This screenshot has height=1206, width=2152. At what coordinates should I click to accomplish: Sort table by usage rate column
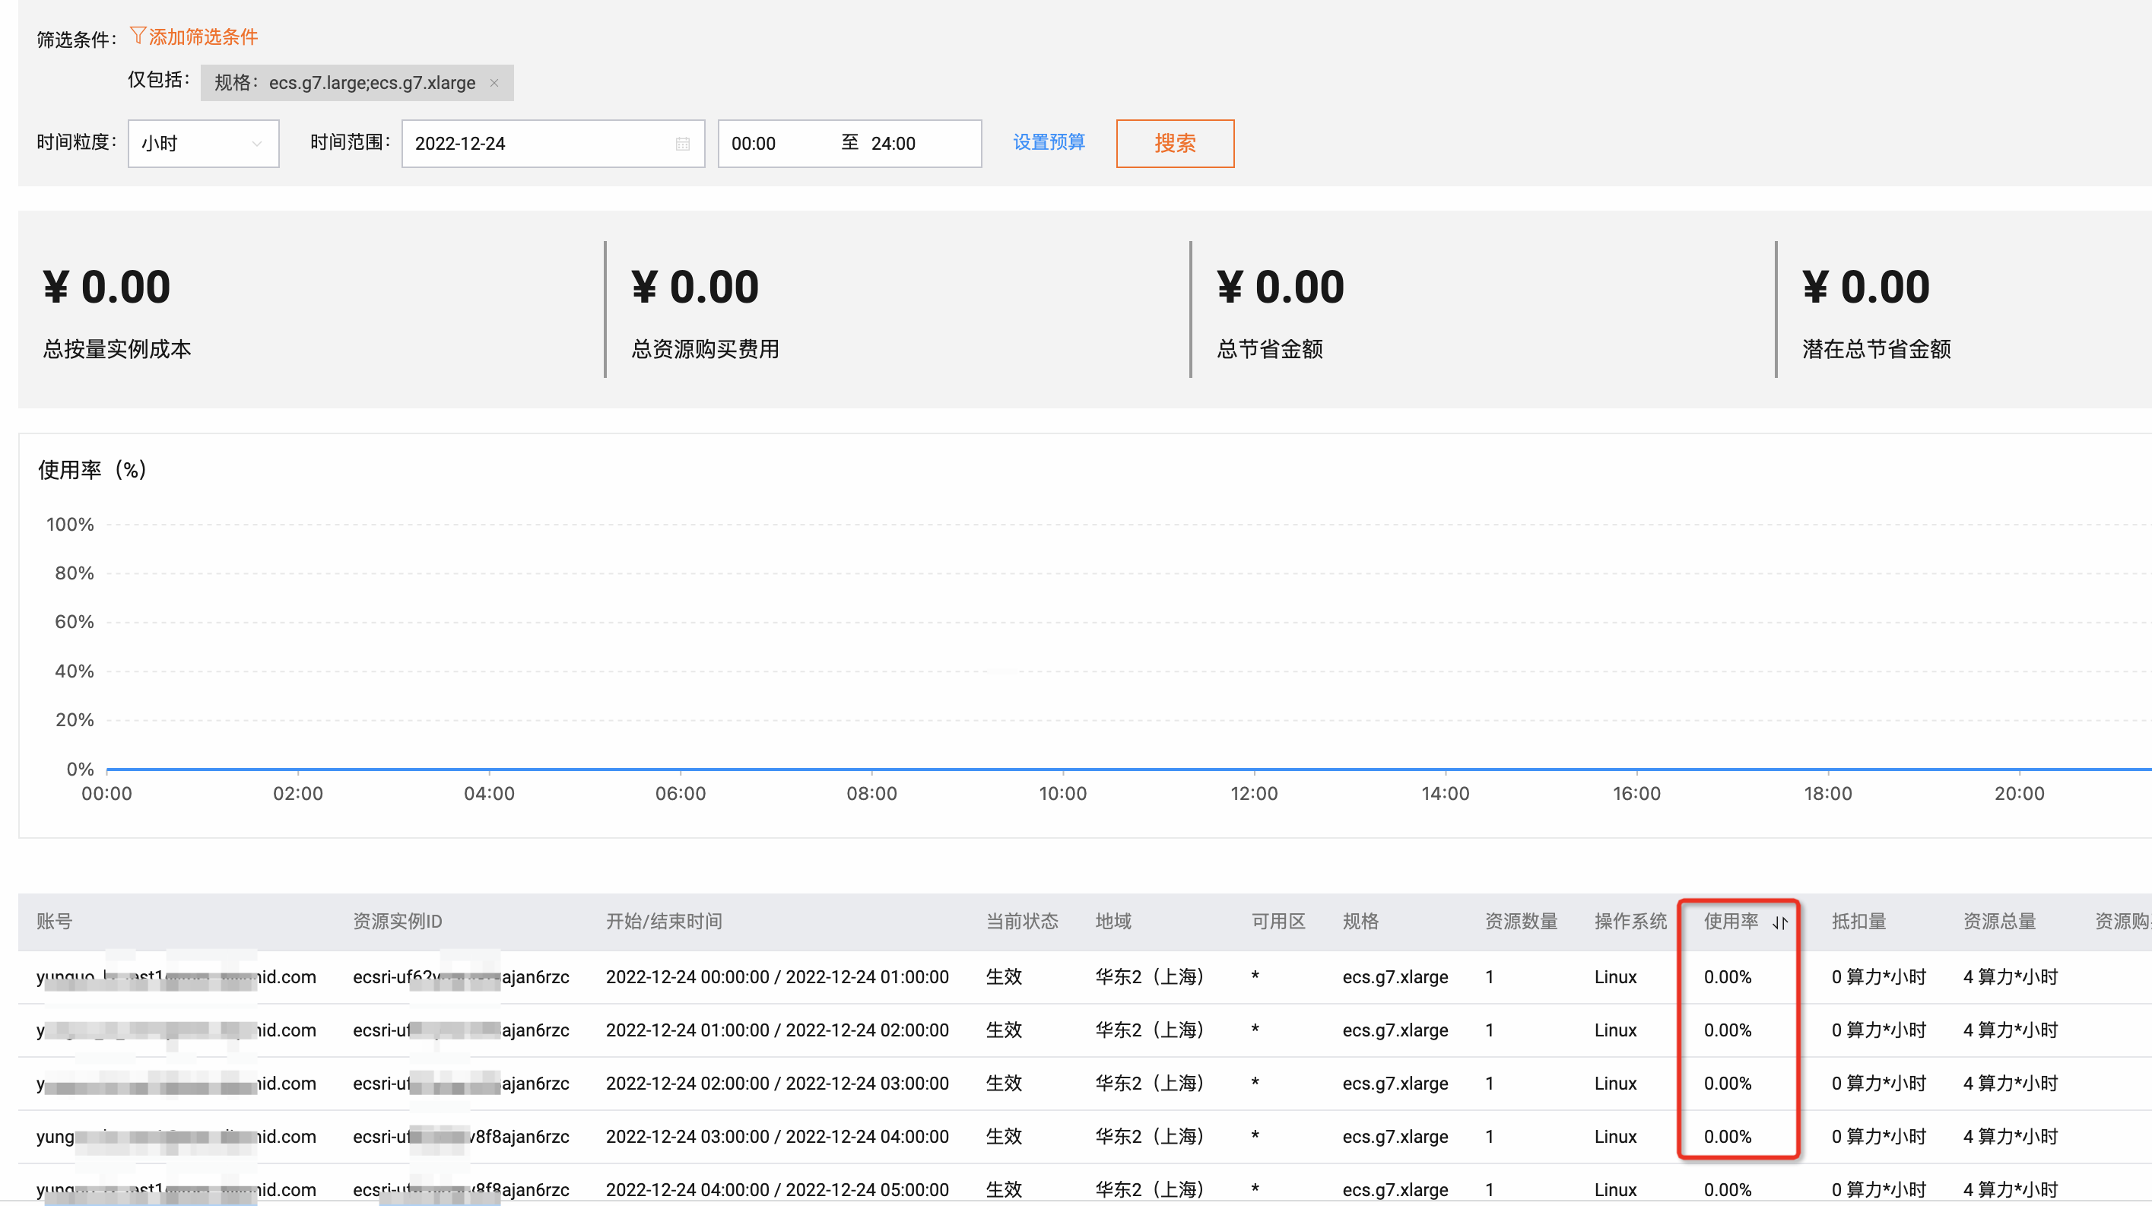point(1779,922)
